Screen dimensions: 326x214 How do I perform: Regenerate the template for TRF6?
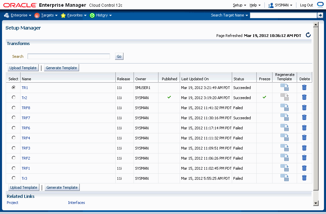click(284, 128)
